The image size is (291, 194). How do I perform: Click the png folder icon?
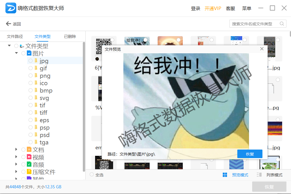click(36, 75)
